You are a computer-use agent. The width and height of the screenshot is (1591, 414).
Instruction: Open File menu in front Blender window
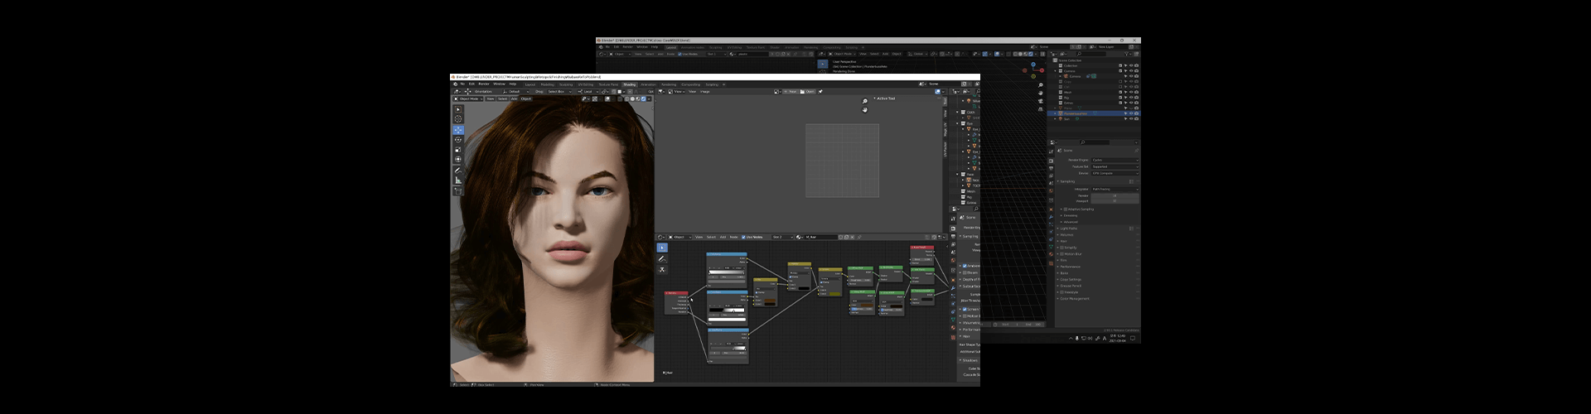click(462, 84)
